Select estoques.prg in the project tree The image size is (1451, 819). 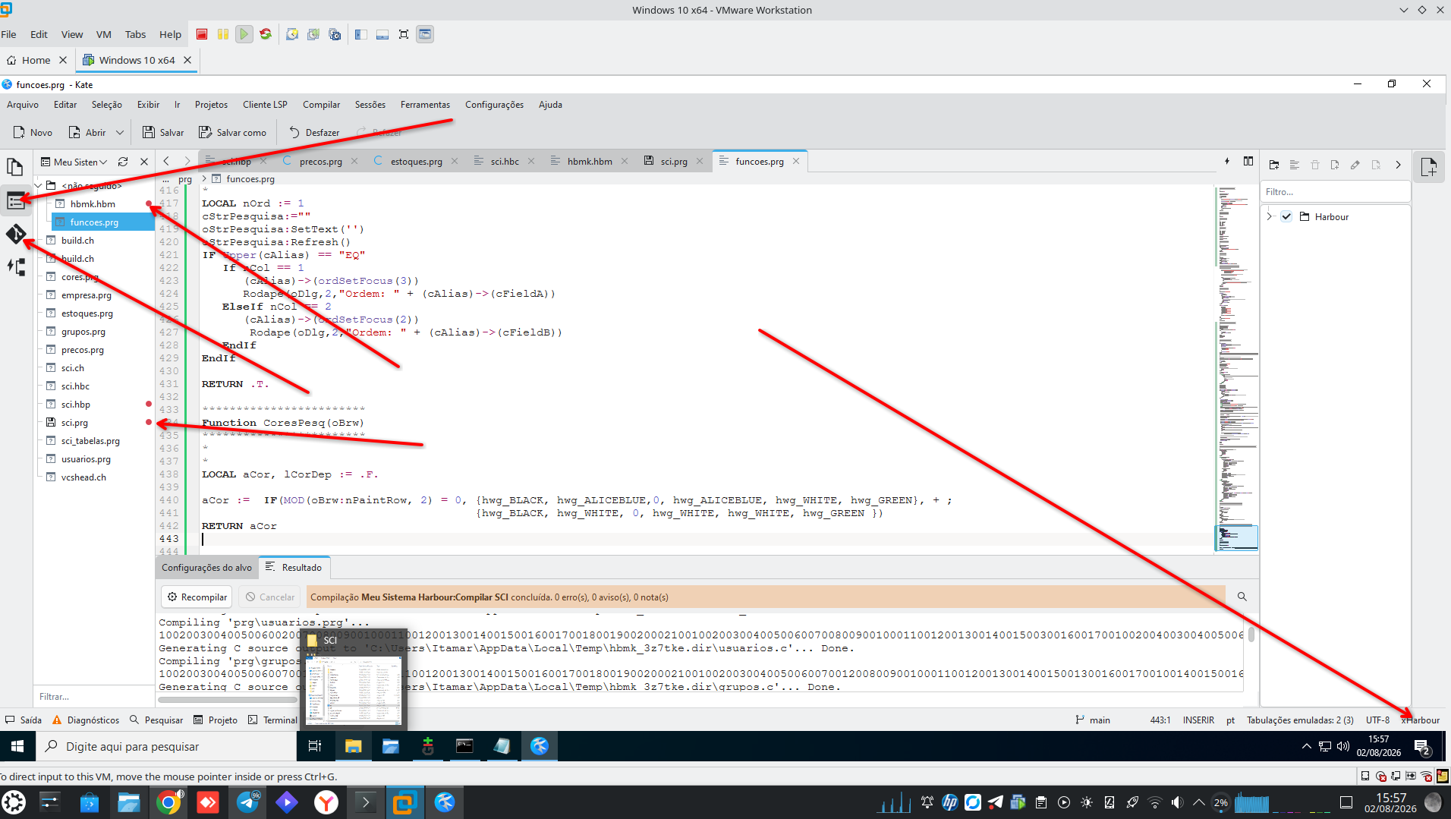87,313
